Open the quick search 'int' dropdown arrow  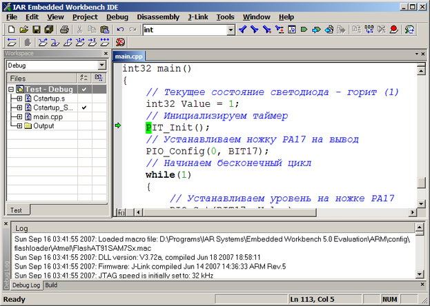click(x=230, y=30)
